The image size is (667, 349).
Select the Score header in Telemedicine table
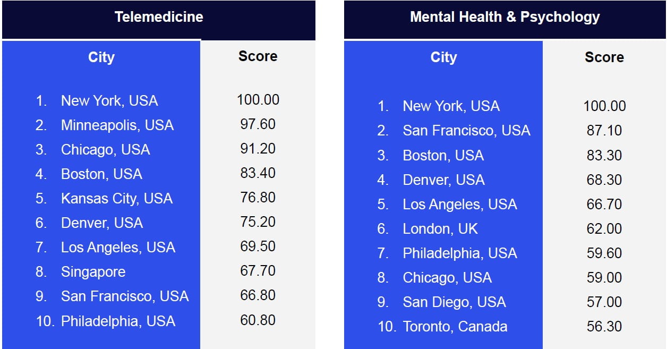[258, 56]
